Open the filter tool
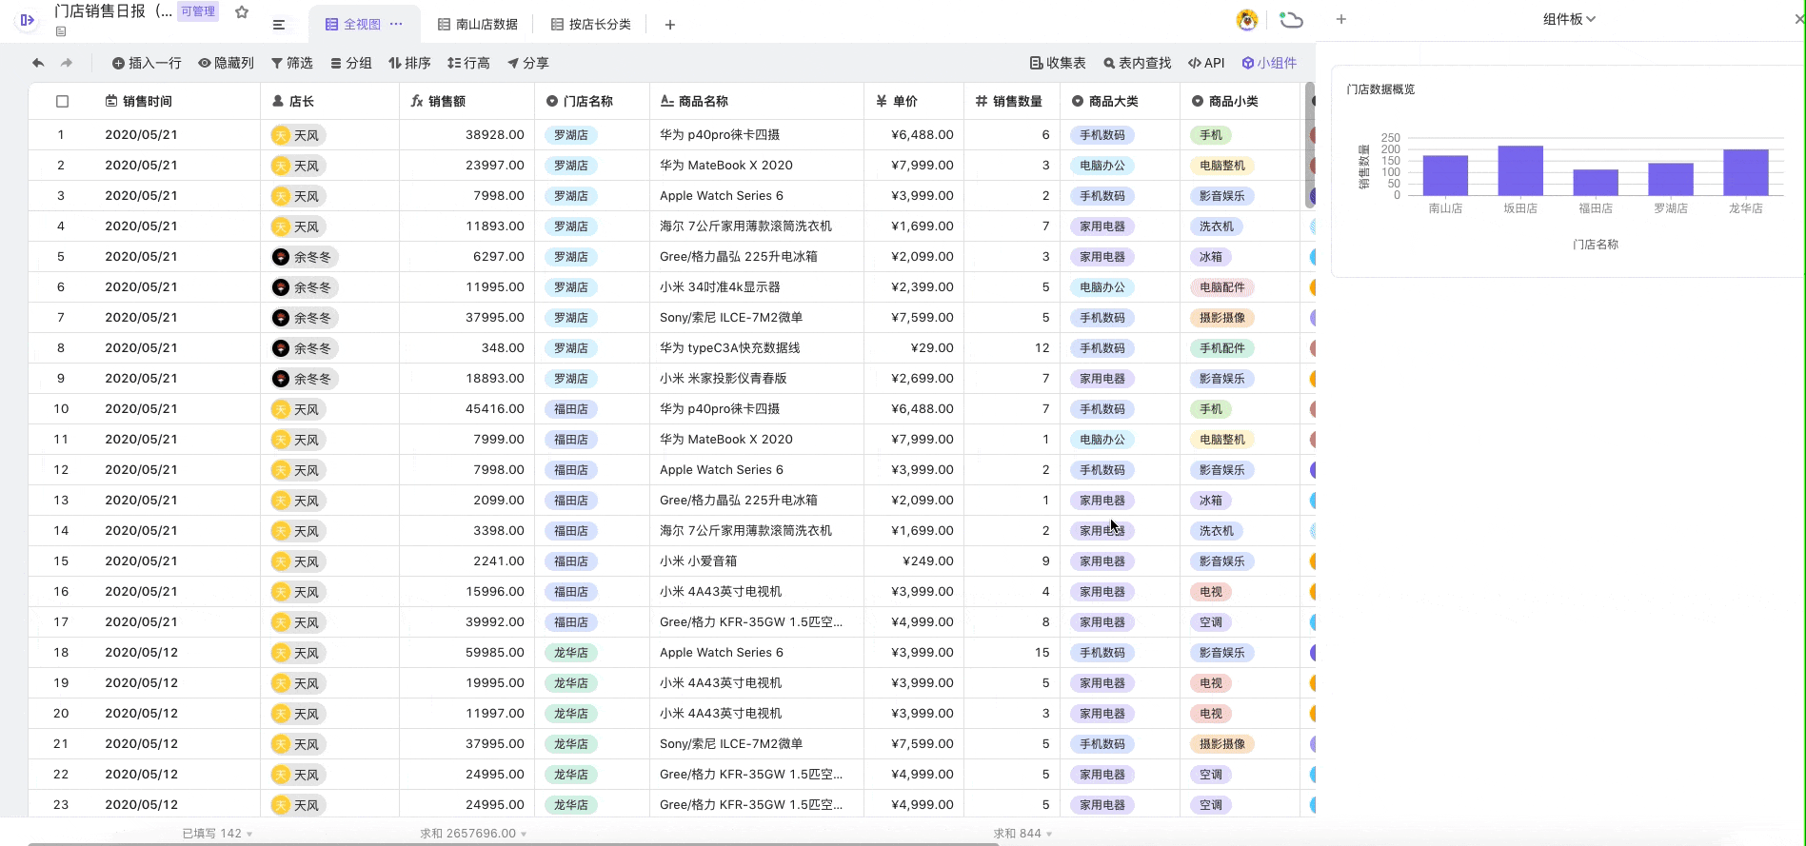 click(x=291, y=63)
